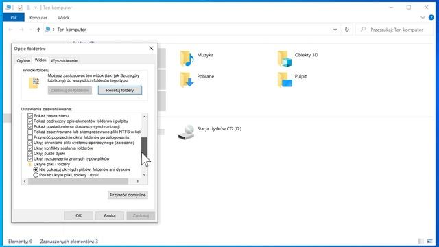Uncheck Ukryj chronione pliki systemu operacyjnego
This screenshot has width=439, height=247.
point(30,143)
